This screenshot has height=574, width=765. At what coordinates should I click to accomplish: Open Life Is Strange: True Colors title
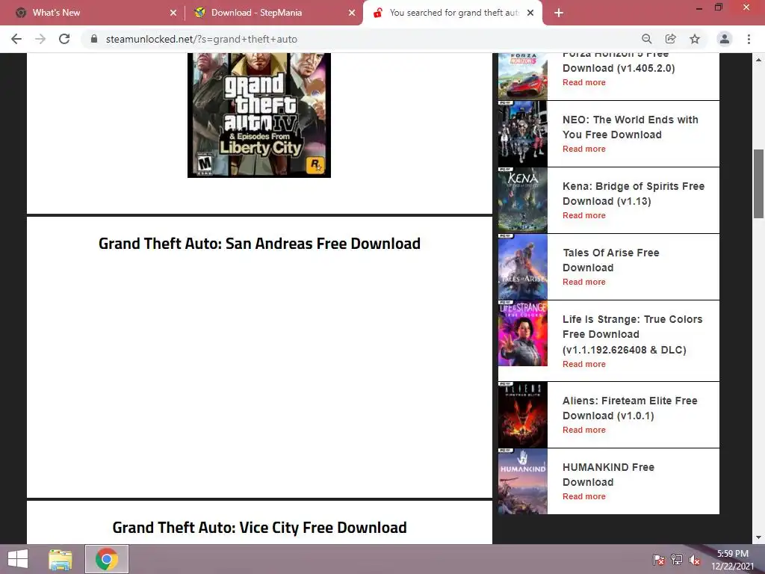coord(632,334)
